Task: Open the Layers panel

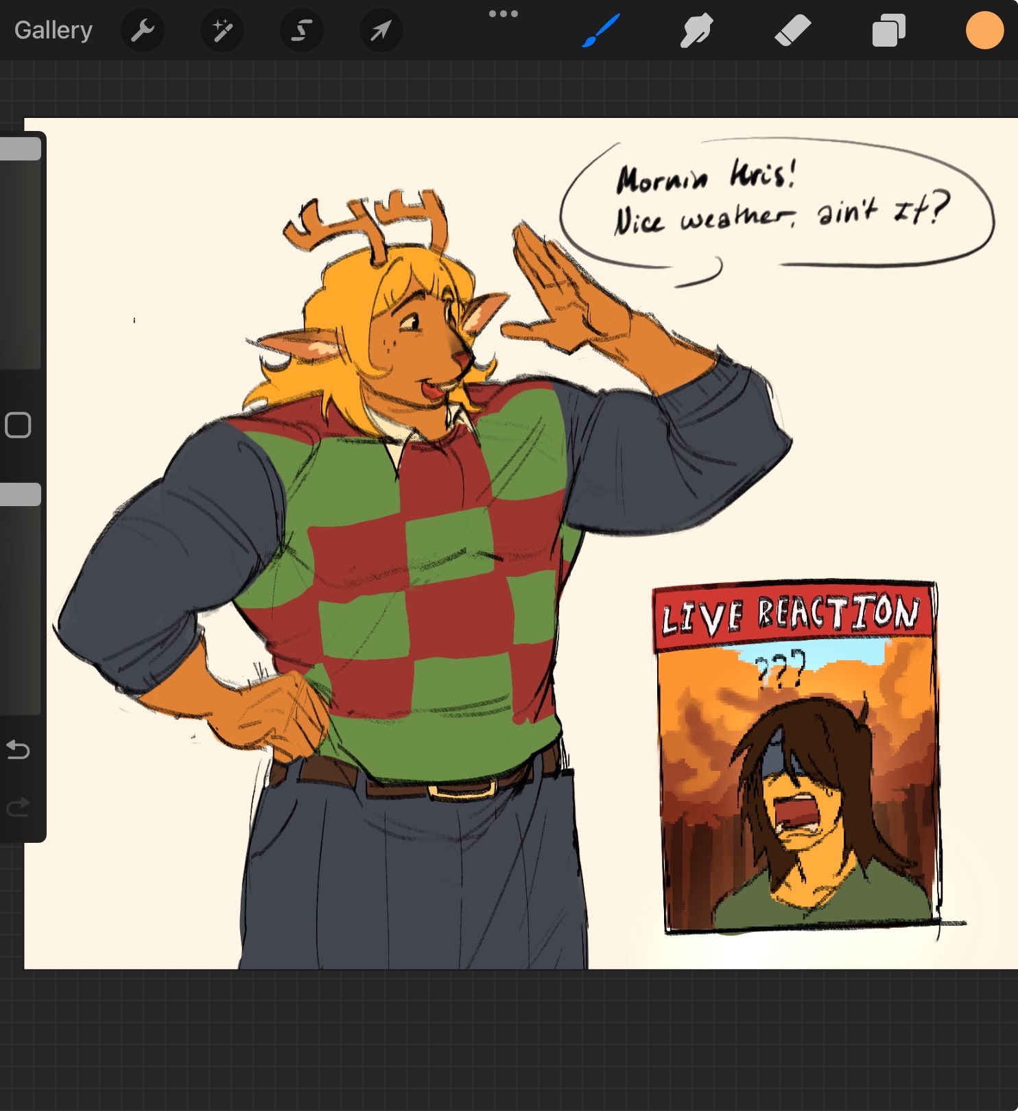Action: pyautogui.click(x=889, y=31)
